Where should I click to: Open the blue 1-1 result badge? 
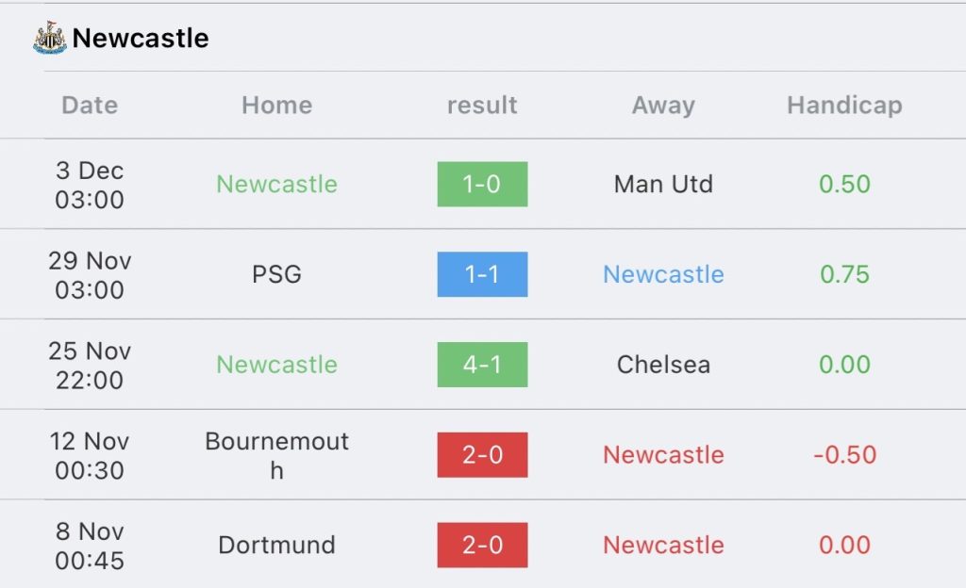click(x=482, y=274)
